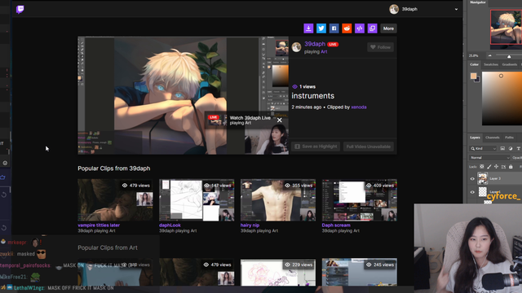
Task: Click the background color swatch
Action: tap(477, 80)
